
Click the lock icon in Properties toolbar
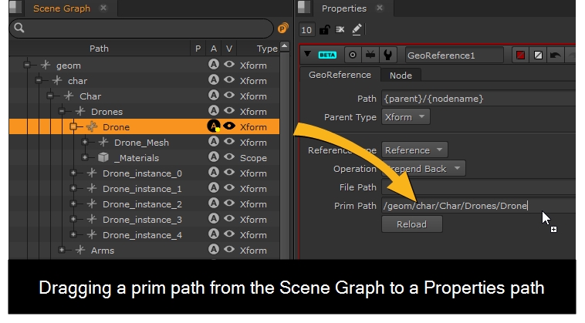[x=324, y=29]
